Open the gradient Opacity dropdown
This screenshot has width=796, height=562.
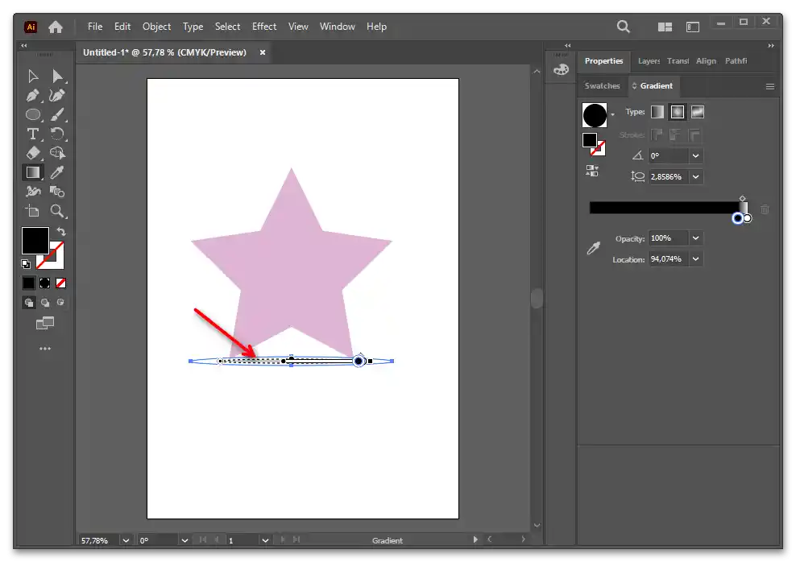[695, 238]
